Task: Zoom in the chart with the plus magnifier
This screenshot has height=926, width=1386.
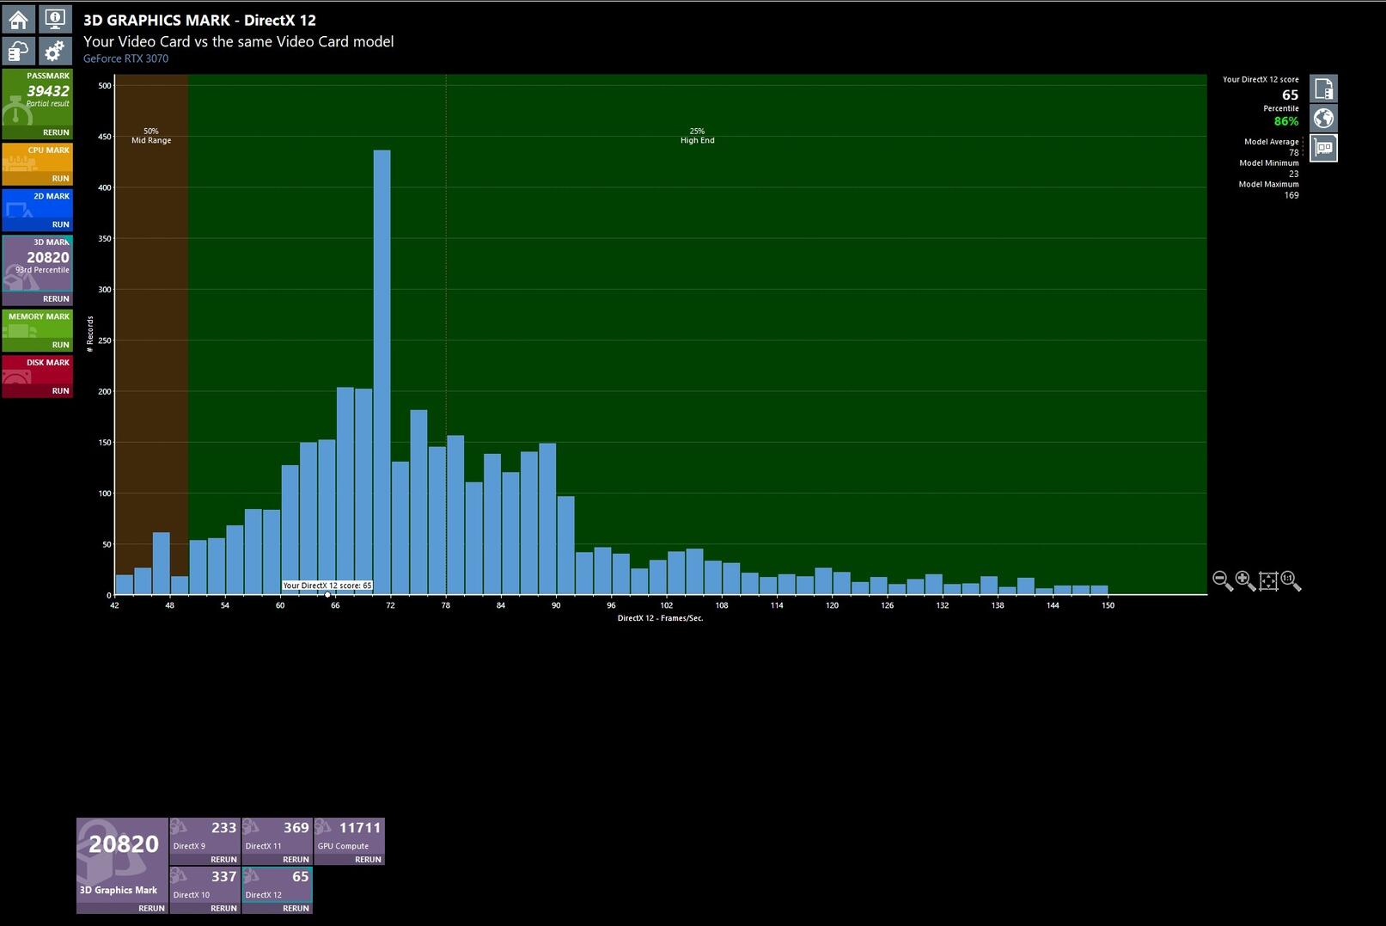Action: pos(1245,581)
